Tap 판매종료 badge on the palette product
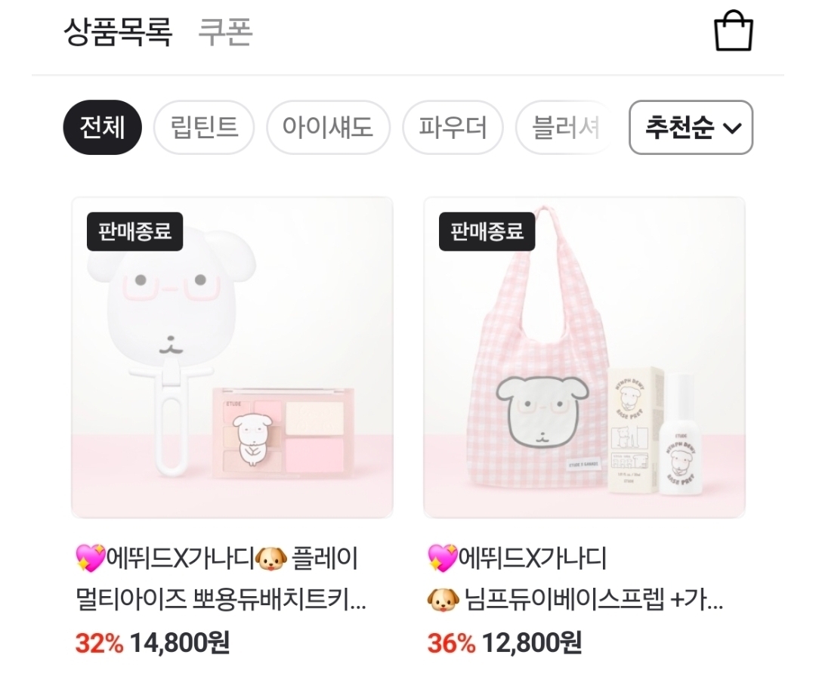This screenshot has width=816, height=689. pyautogui.click(x=134, y=232)
